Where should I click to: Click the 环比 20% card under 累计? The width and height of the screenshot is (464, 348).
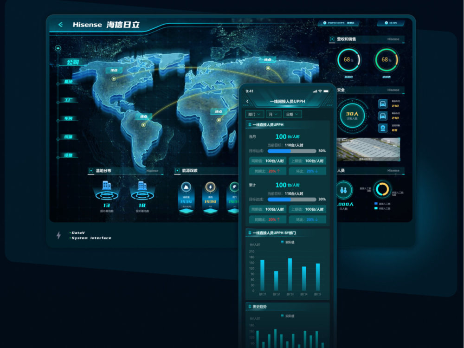(308, 219)
